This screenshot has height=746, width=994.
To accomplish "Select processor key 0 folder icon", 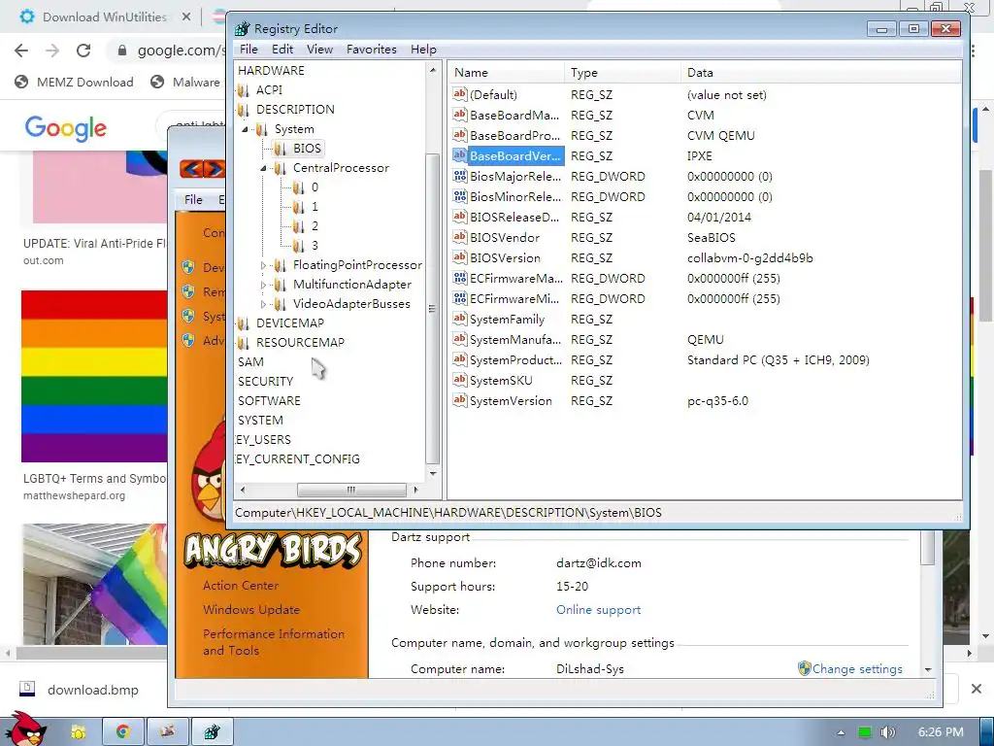I will 299,187.
